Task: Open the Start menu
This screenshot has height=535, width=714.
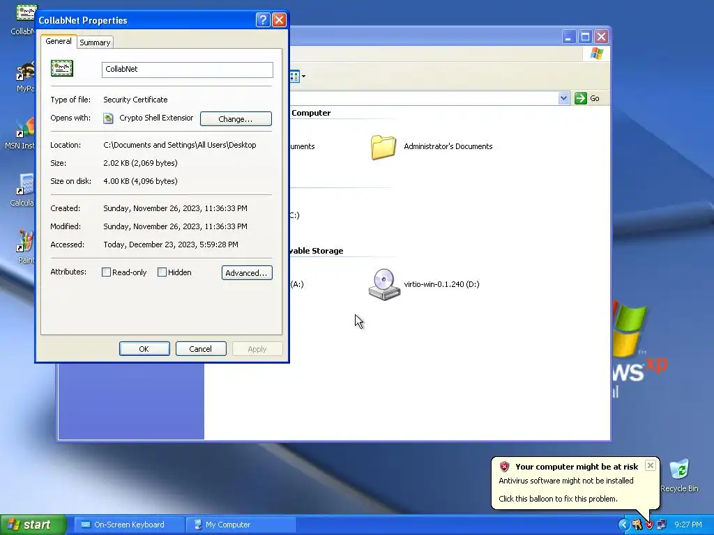Action: pos(33,525)
